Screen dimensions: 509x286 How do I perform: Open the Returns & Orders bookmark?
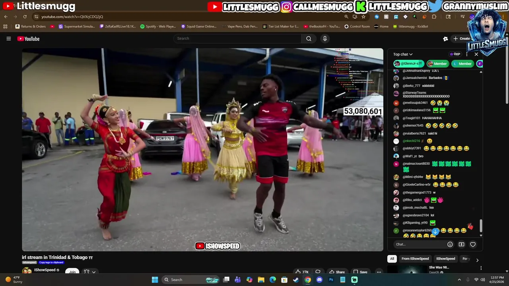(31, 26)
